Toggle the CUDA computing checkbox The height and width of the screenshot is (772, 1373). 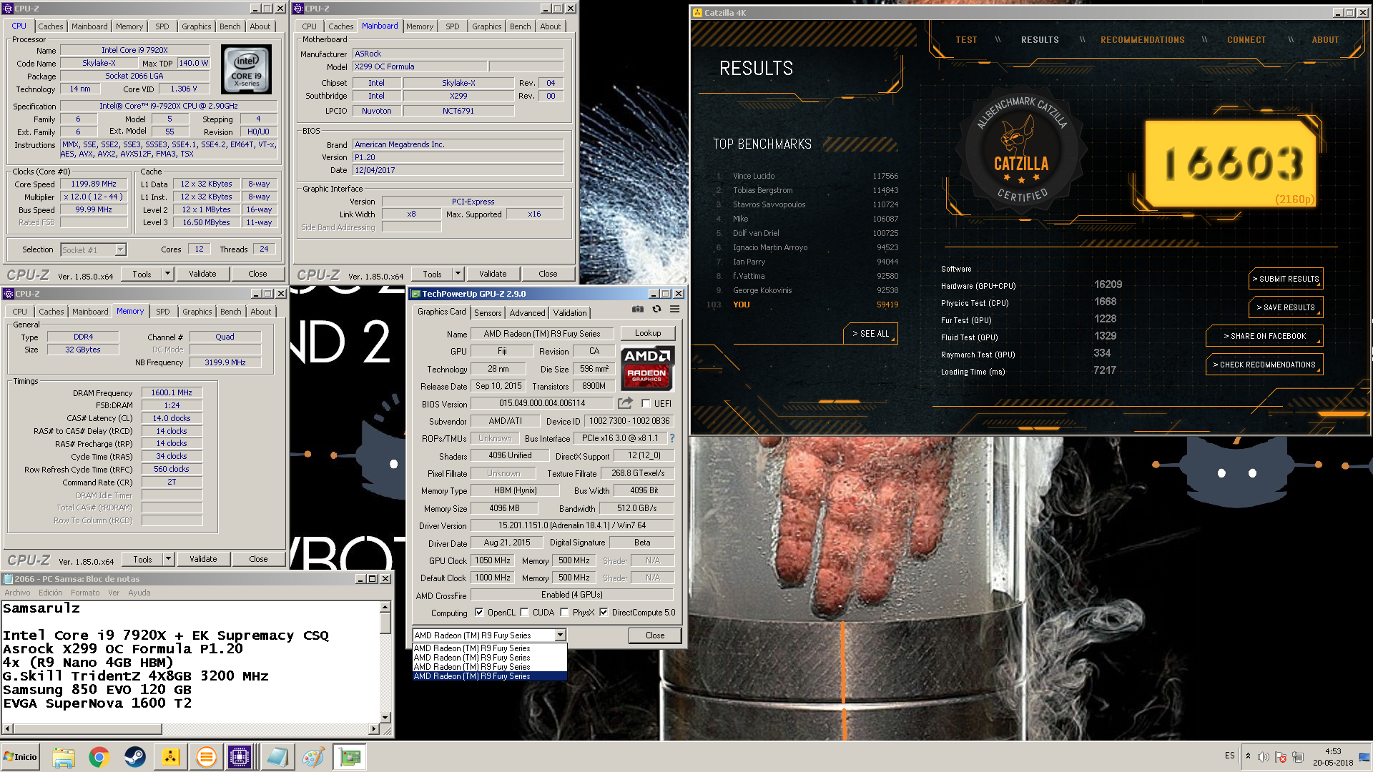[524, 613]
